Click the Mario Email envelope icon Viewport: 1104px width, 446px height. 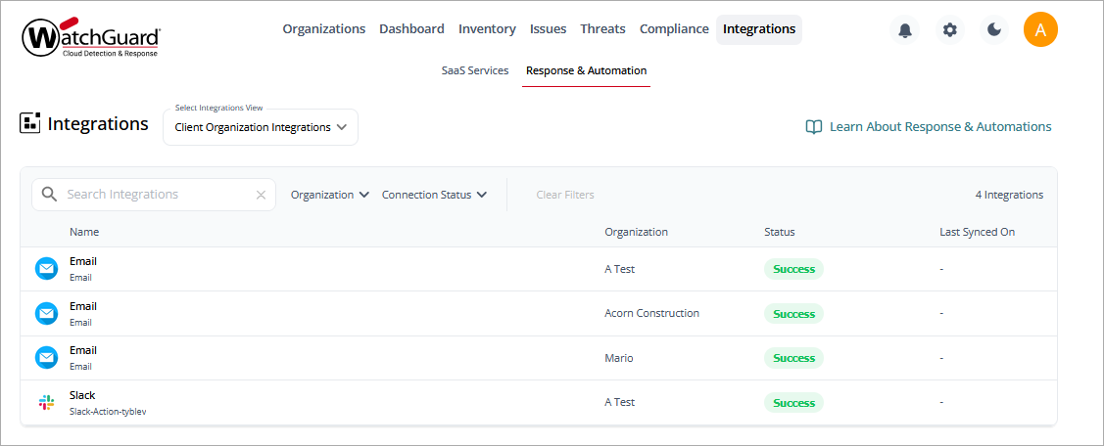tap(46, 357)
